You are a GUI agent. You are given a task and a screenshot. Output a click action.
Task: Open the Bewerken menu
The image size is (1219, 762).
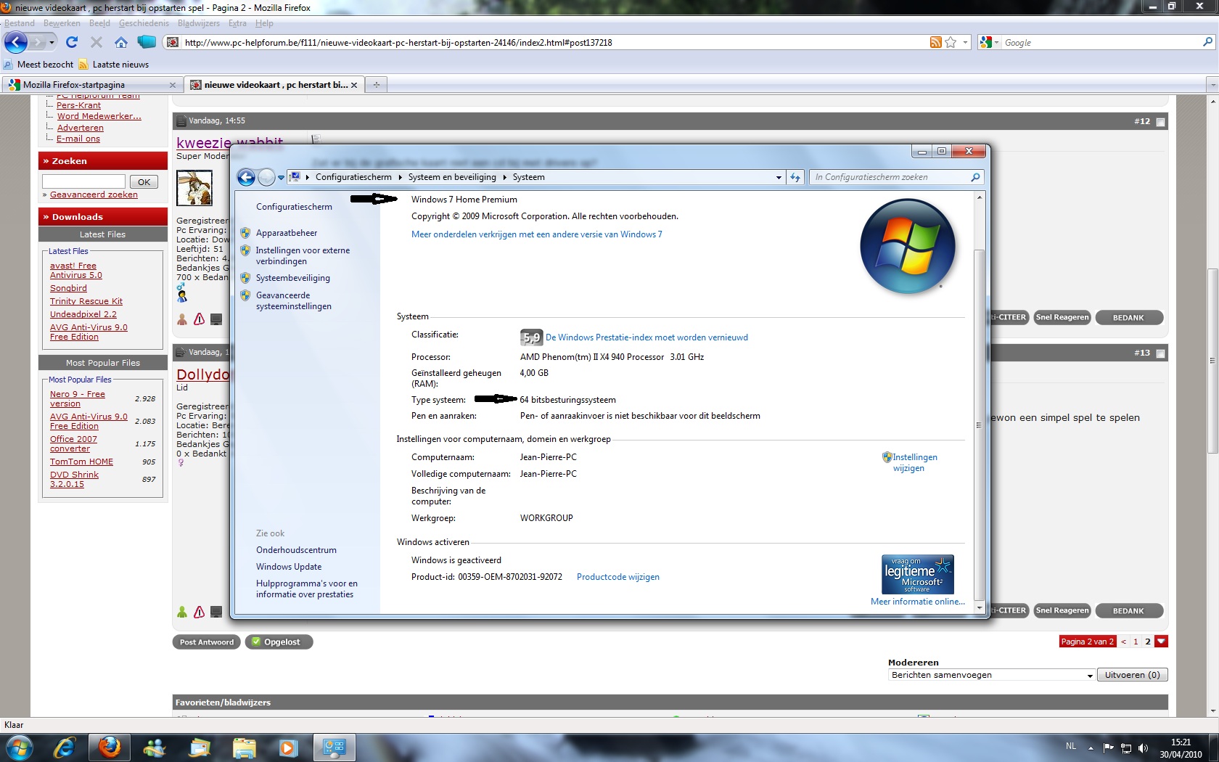pyautogui.click(x=62, y=23)
